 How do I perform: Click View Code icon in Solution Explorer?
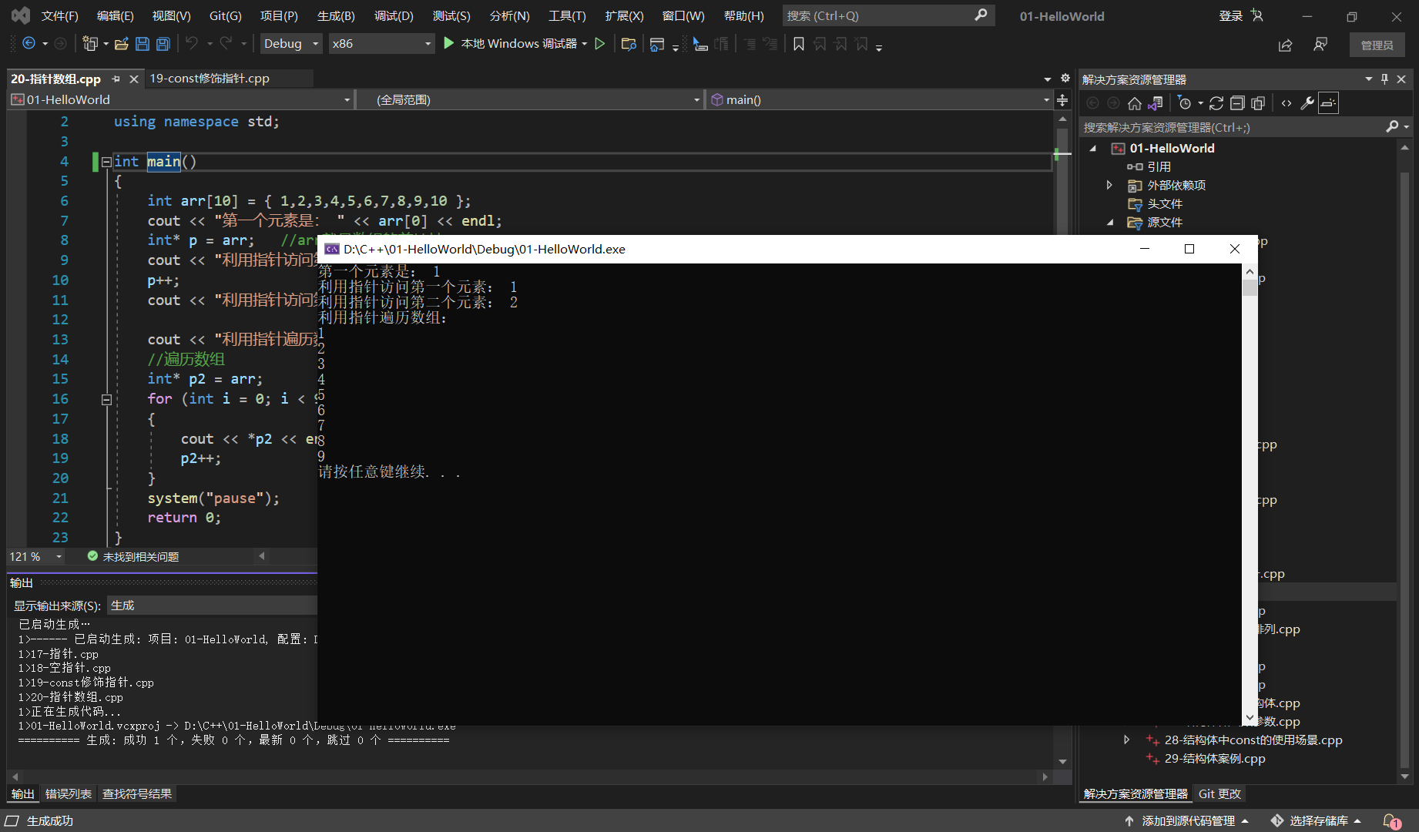point(1286,103)
